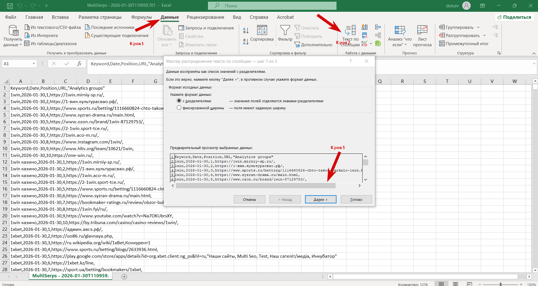This screenshot has height=286, width=538.
Task: Switch to the Вставка tab
Action: 60,17
